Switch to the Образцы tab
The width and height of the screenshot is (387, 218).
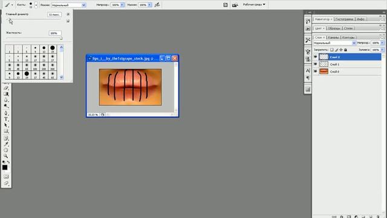(334, 28)
